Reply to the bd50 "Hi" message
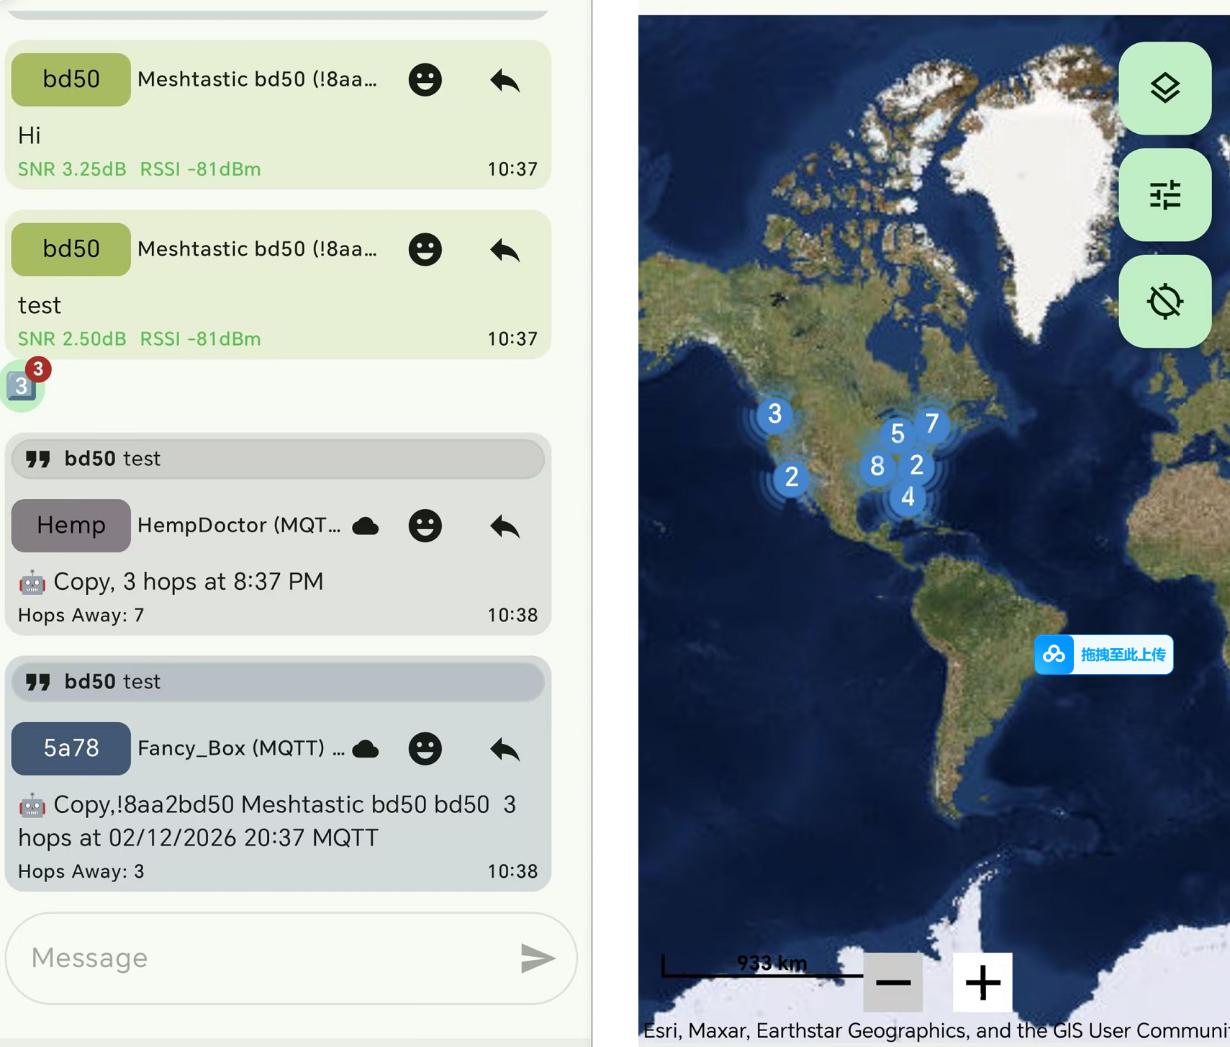This screenshot has width=1230, height=1047. point(505,80)
